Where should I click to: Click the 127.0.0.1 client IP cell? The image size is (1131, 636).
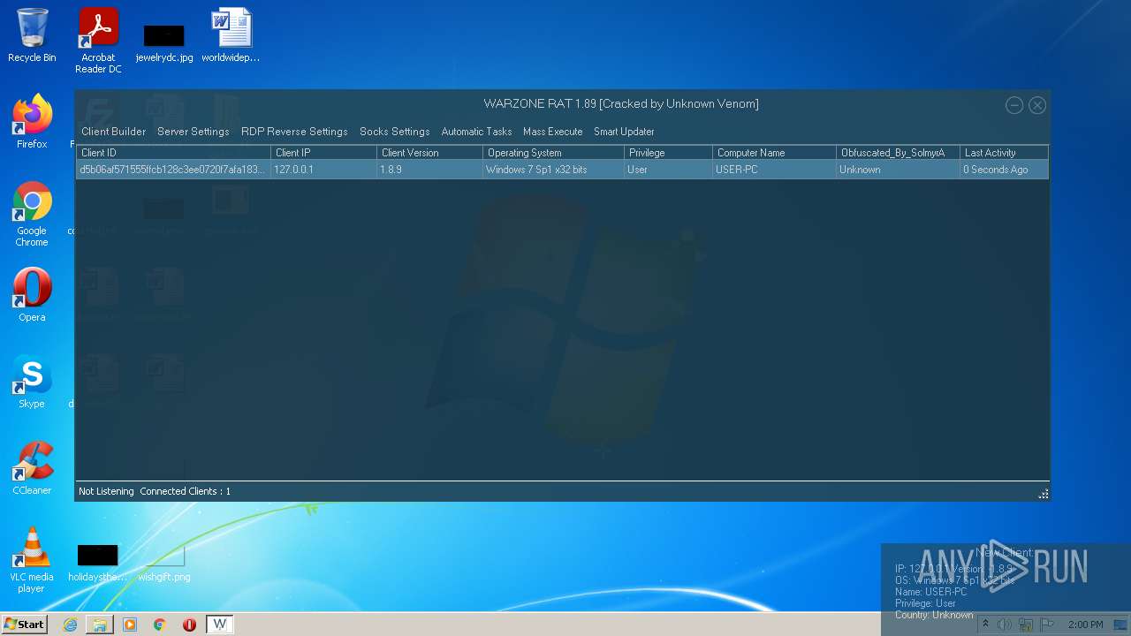pos(323,170)
